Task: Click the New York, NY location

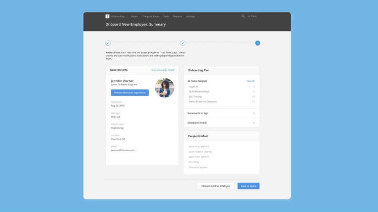Action: (x=118, y=139)
